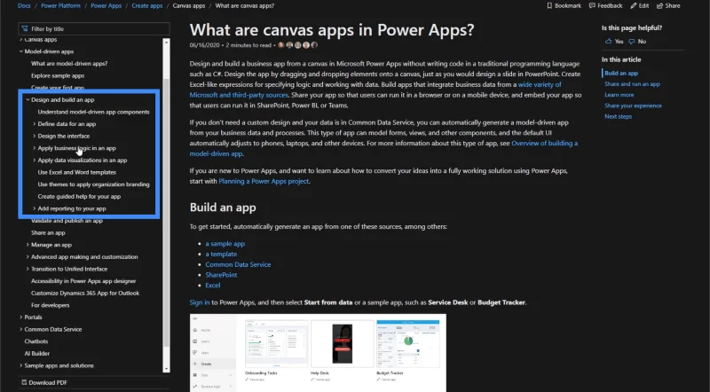This screenshot has height=392, width=710.
Task: Click the Edit pencil icon
Action: (633, 6)
